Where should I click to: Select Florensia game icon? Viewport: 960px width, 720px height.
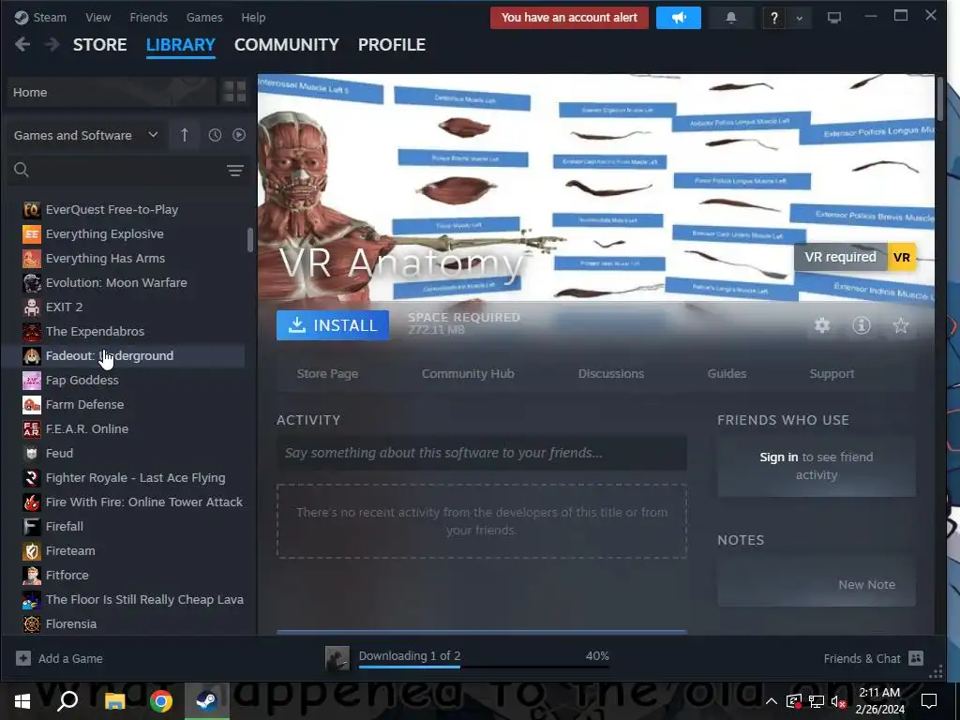click(31, 623)
